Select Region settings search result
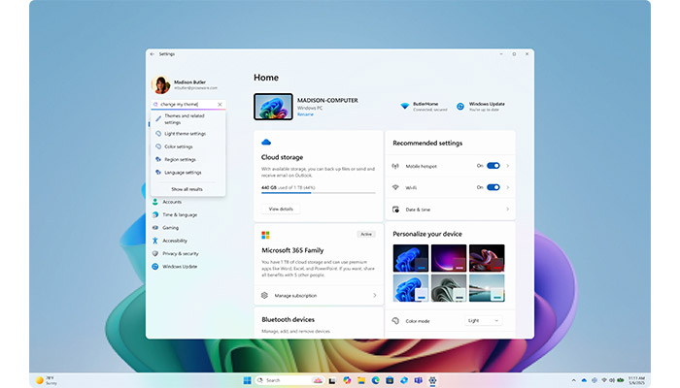This screenshot has width=680, height=388. (188, 160)
